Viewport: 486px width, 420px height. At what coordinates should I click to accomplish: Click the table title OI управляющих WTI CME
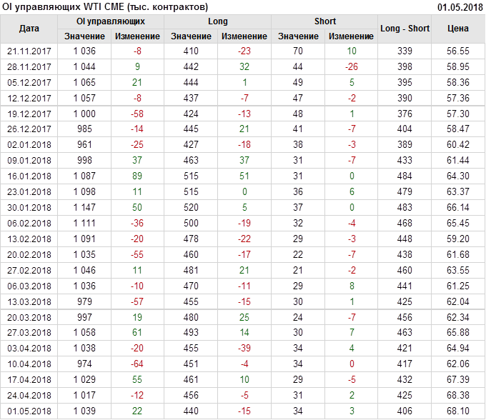(x=105, y=7)
